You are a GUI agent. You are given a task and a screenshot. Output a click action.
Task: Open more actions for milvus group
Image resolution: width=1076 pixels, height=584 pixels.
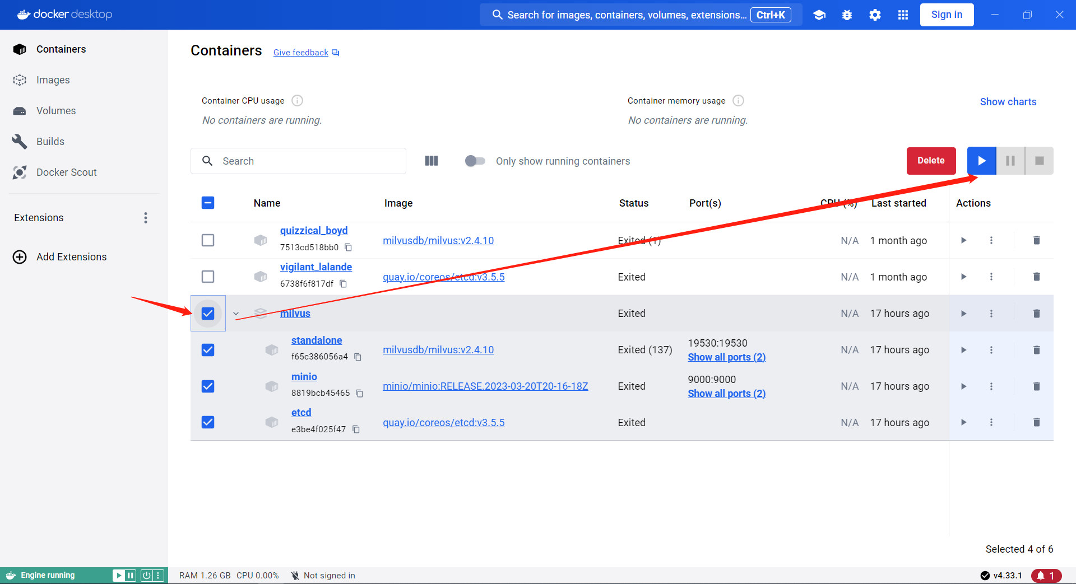(991, 314)
